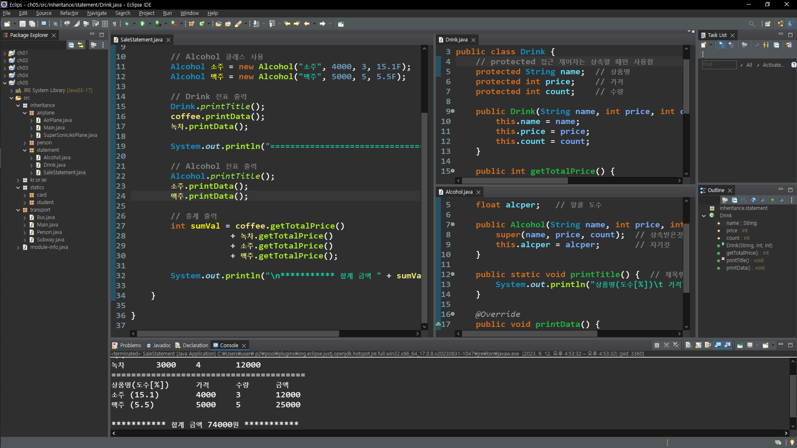The image size is (797, 448).
Task: Click Clear Console icon
Action: pos(688,345)
